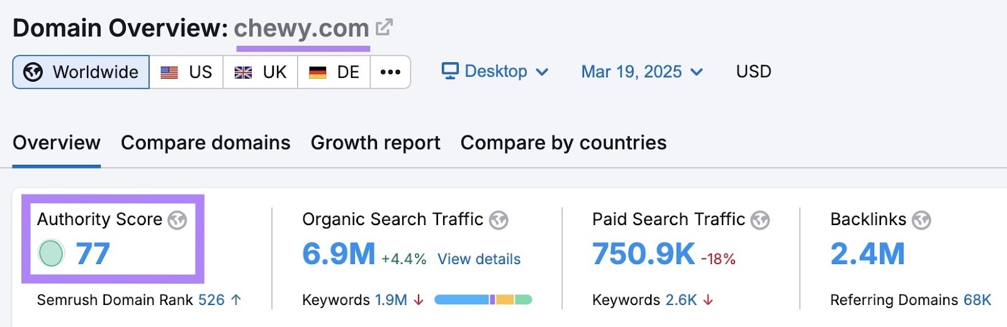Switch database to US
The height and width of the screenshot is (327, 1007).
point(186,72)
